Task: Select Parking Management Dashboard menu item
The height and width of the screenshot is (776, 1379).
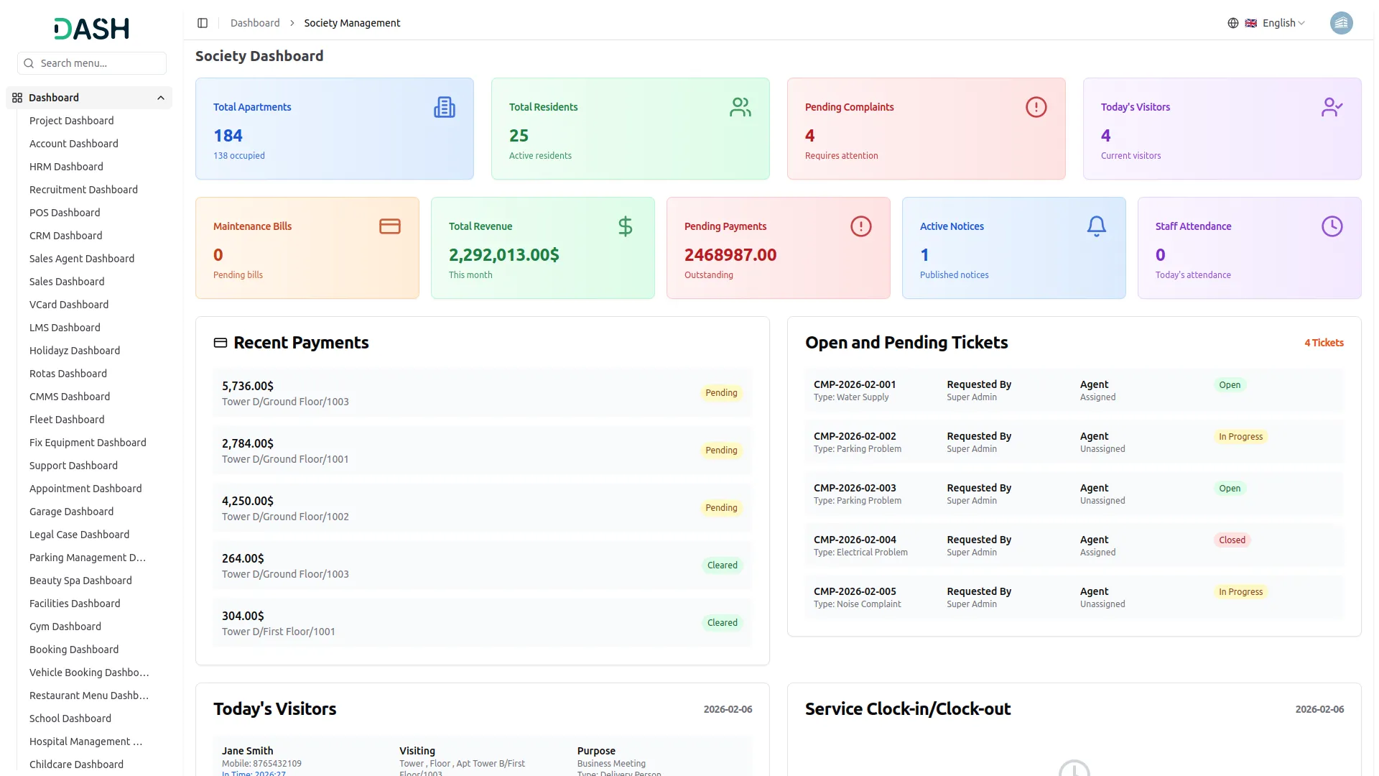Action: [87, 558]
